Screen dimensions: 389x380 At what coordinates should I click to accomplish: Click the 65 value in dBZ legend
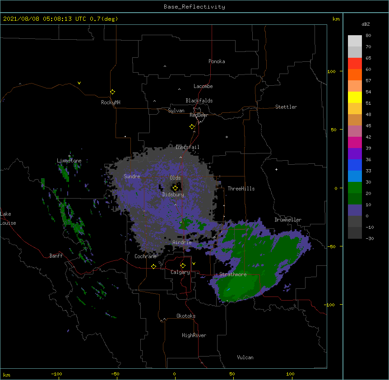click(368, 58)
